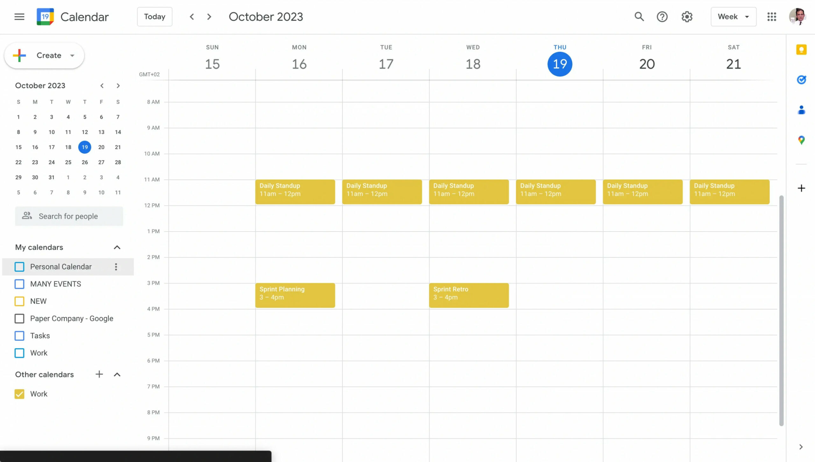Click the Google apps grid icon
Screen dimensions: 815x462
(771, 16)
